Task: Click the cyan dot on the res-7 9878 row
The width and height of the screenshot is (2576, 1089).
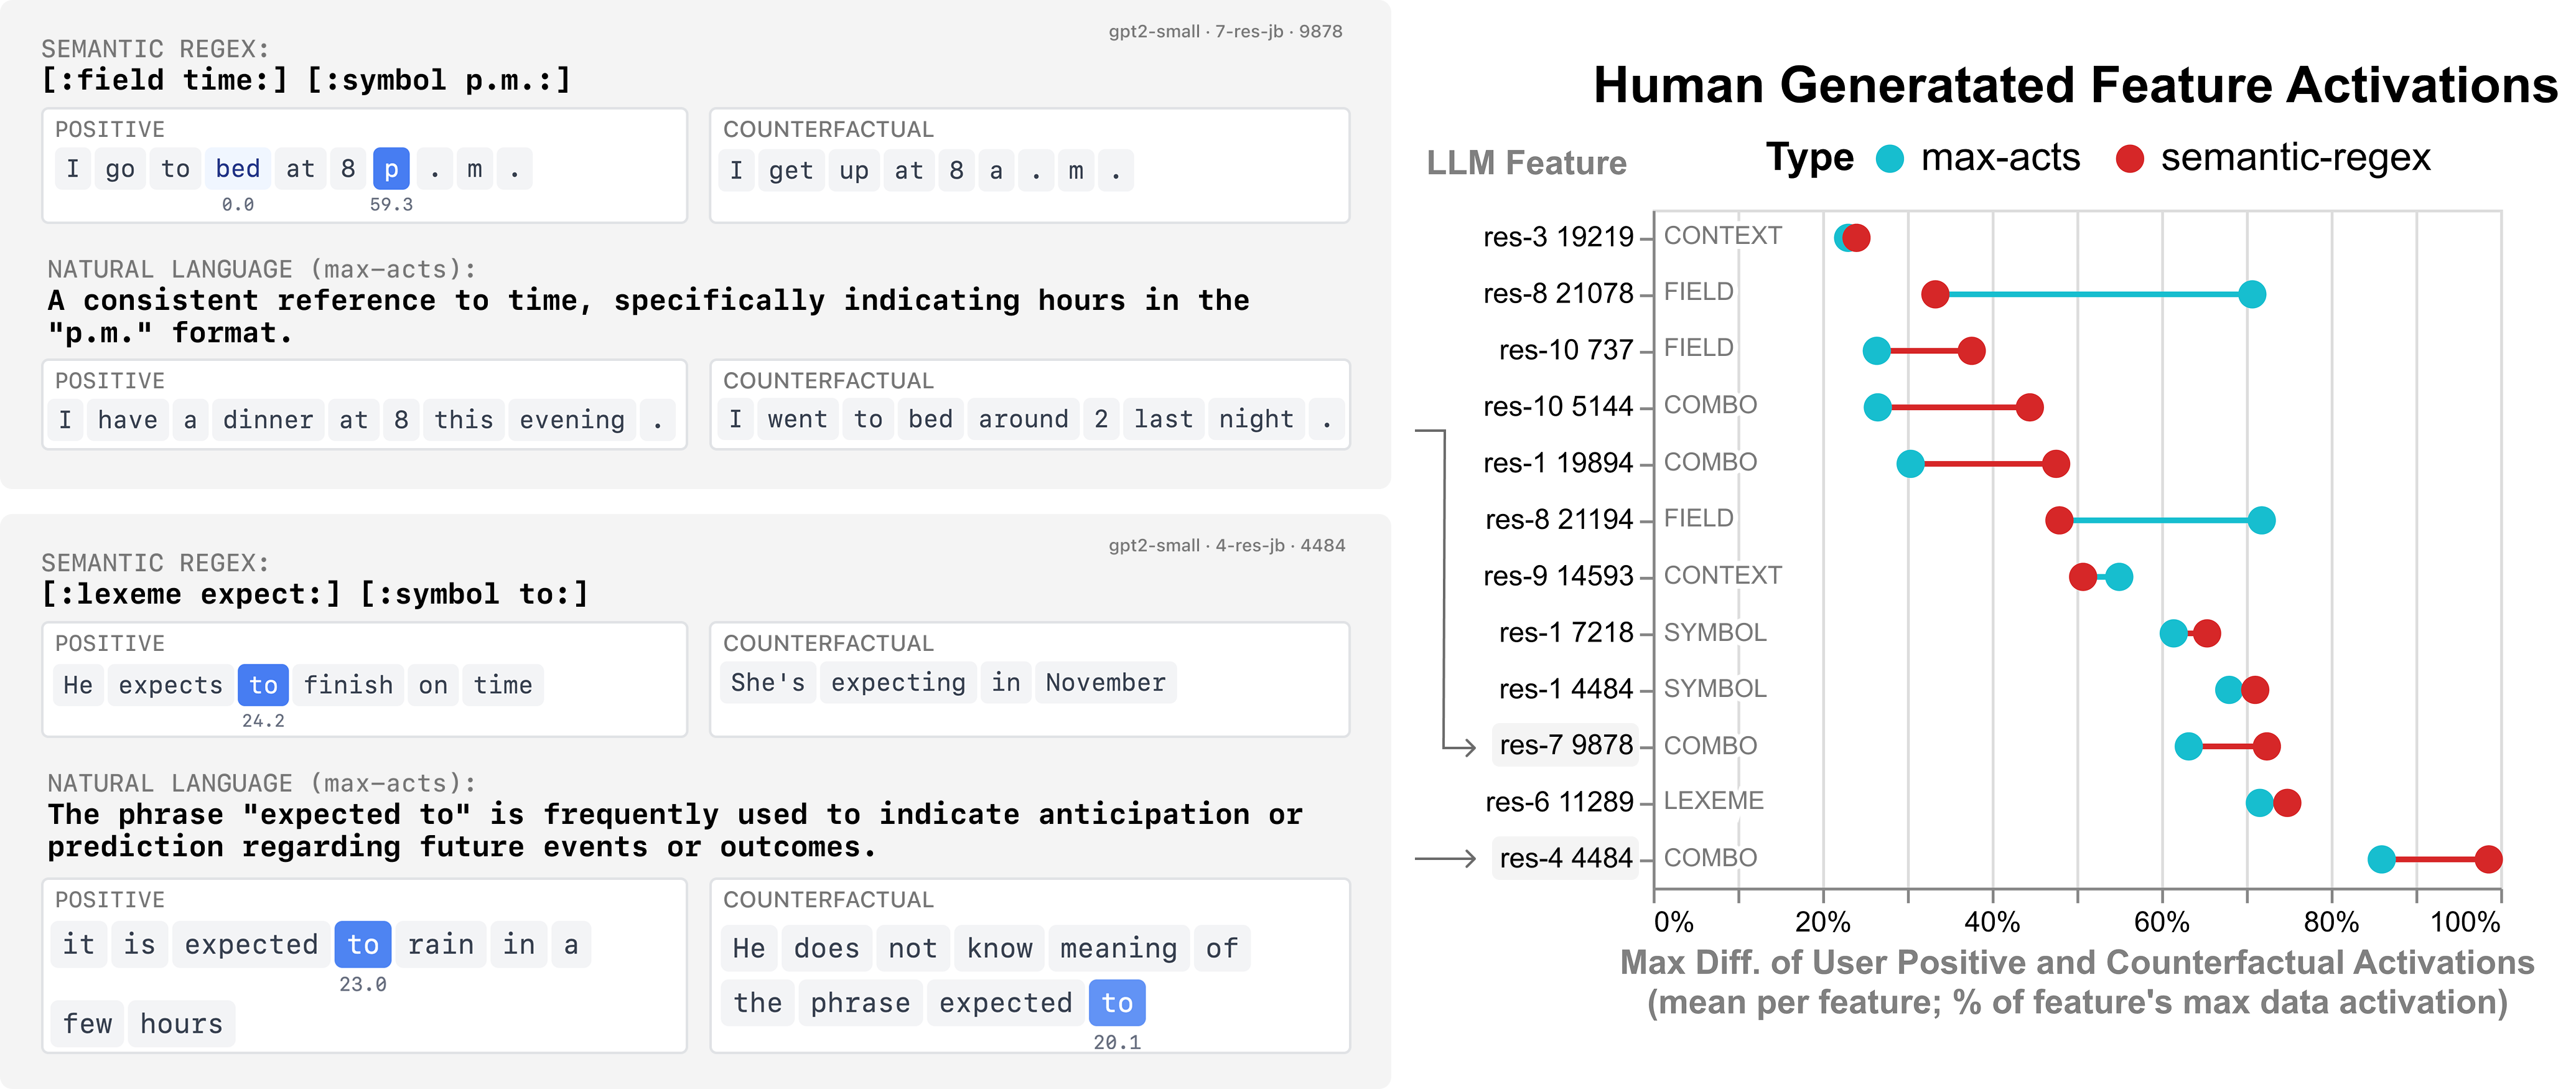Action: pyautogui.click(x=2188, y=746)
